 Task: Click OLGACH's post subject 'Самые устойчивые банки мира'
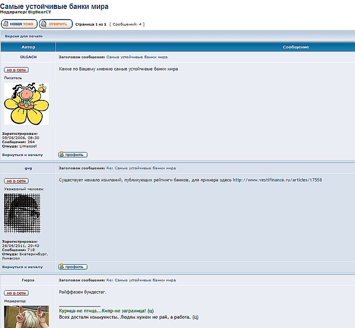tap(137, 57)
